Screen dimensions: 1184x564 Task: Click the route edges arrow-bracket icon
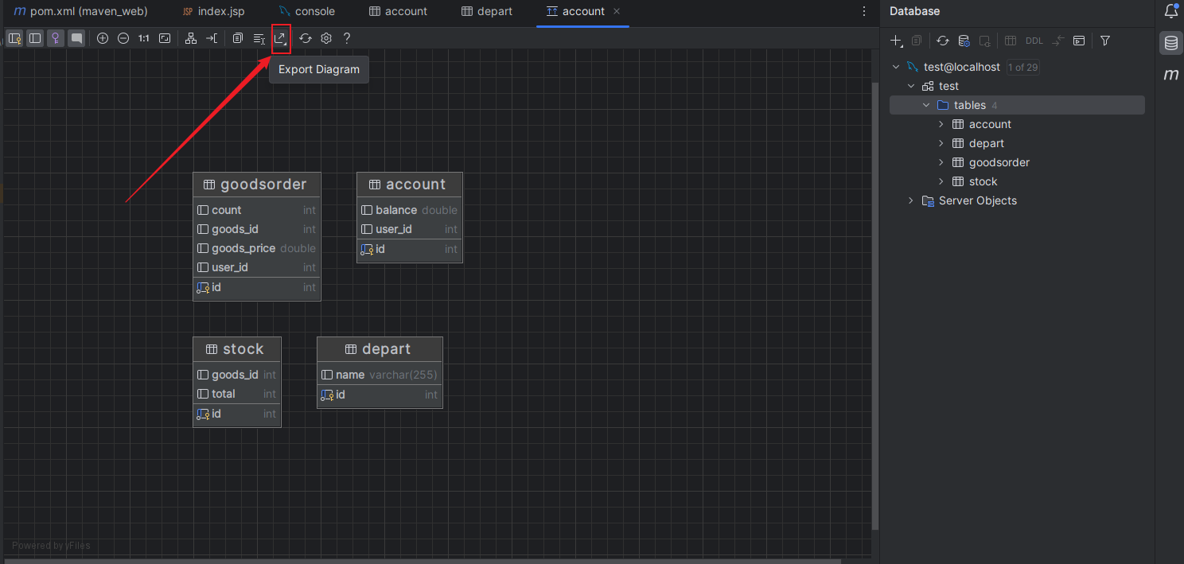pyautogui.click(x=212, y=38)
